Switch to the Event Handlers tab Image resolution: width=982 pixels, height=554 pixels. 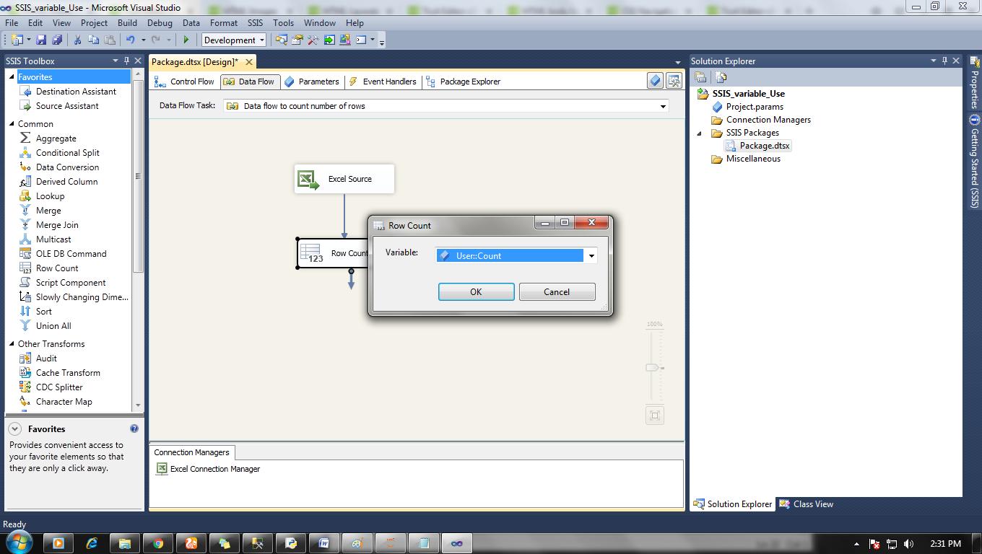tap(383, 82)
